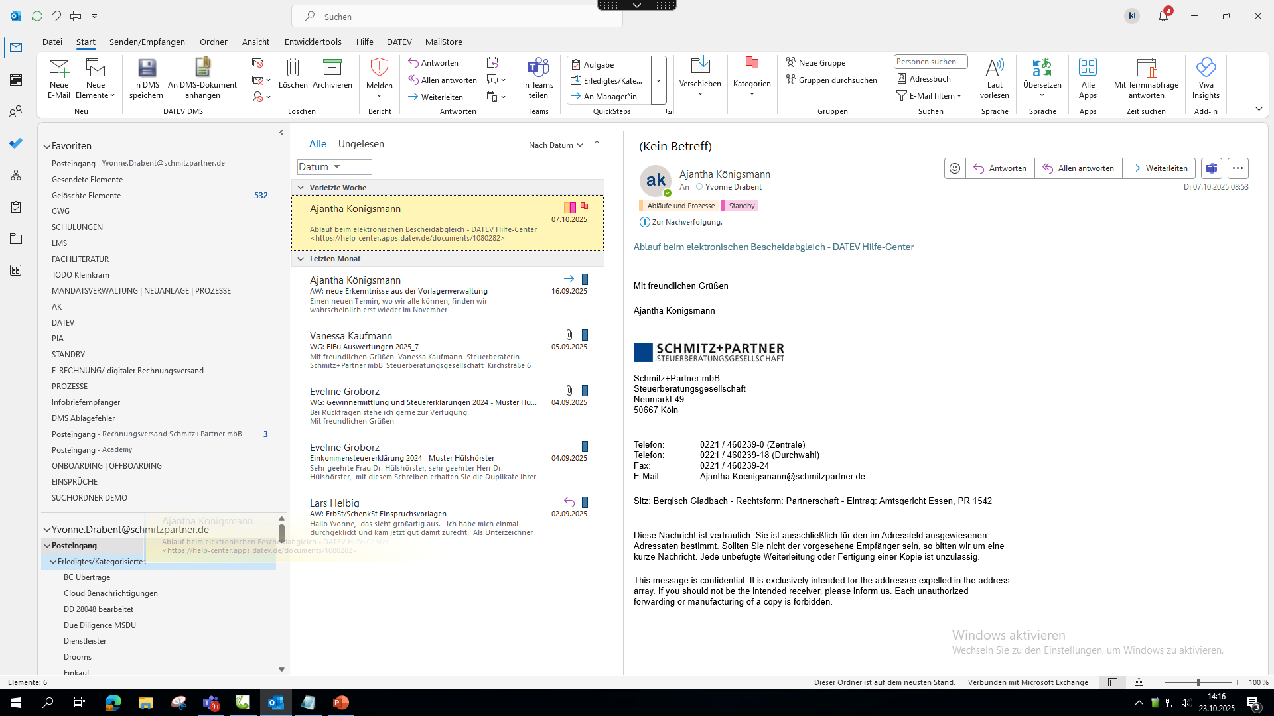Collapse the Erledigtes/Kategorisierte folder
Image resolution: width=1274 pixels, height=716 pixels.
click(53, 562)
